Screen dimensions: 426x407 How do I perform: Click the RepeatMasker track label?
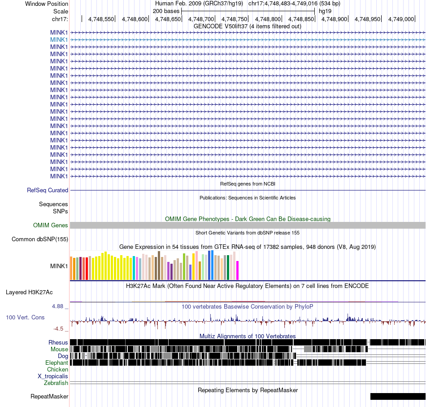click(49, 396)
